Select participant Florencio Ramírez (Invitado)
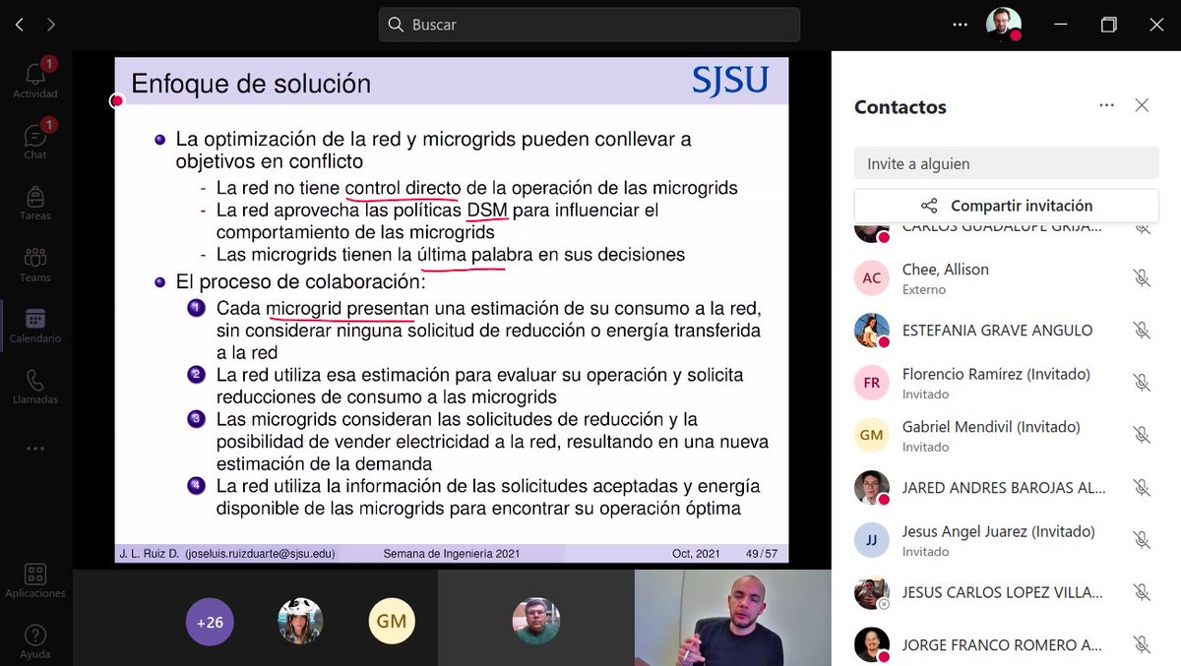1181x666 pixels. coord(1007,383)
